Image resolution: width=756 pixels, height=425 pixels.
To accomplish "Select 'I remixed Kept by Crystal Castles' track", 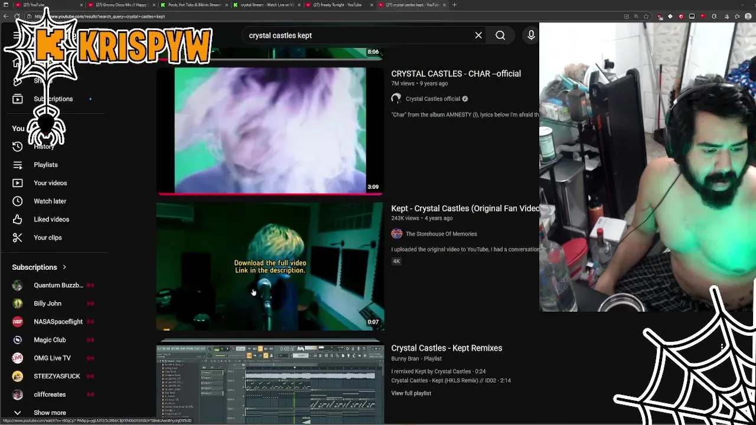I will pos(438,371).
